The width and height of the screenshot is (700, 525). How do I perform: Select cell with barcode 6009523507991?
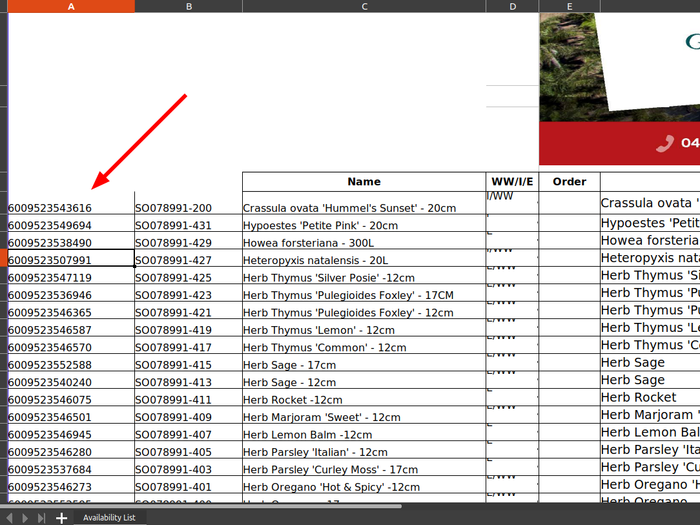(x=71, y=260)
